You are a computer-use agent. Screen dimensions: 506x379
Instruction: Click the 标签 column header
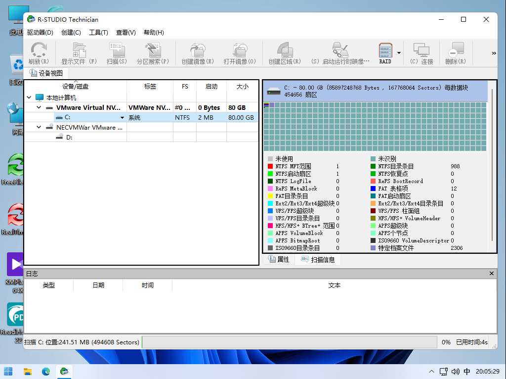(150, 87)
